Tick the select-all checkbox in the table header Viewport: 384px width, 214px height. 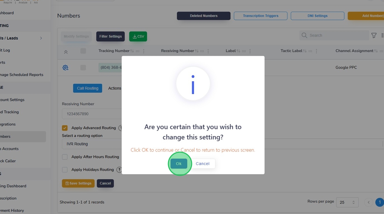click(83, 51)
